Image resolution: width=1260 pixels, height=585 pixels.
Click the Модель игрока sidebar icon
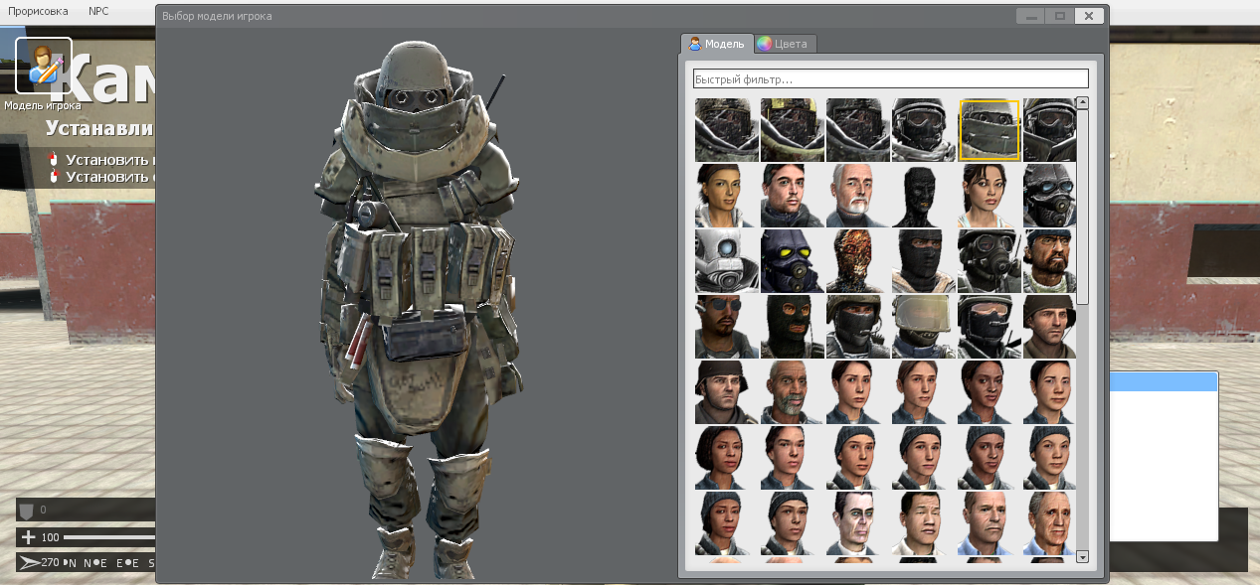(x=43, y=64)
